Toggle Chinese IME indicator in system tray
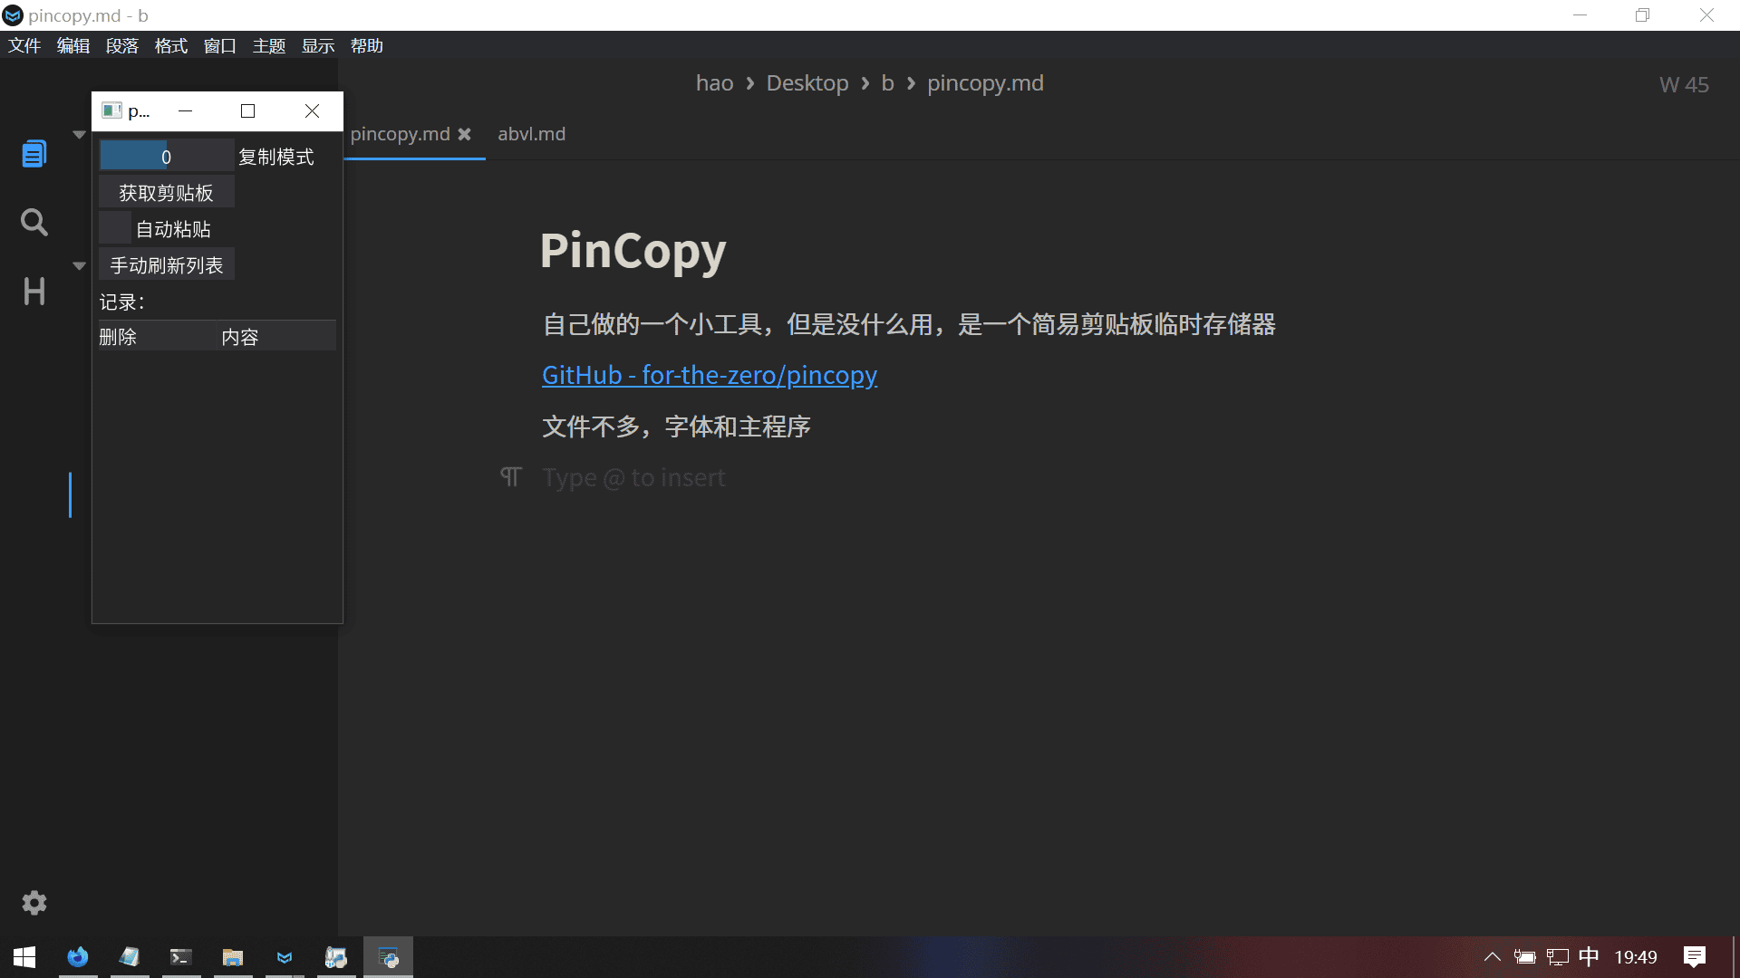The image size is (1740, 978). pyautogui.click(x=1589, y=957)
